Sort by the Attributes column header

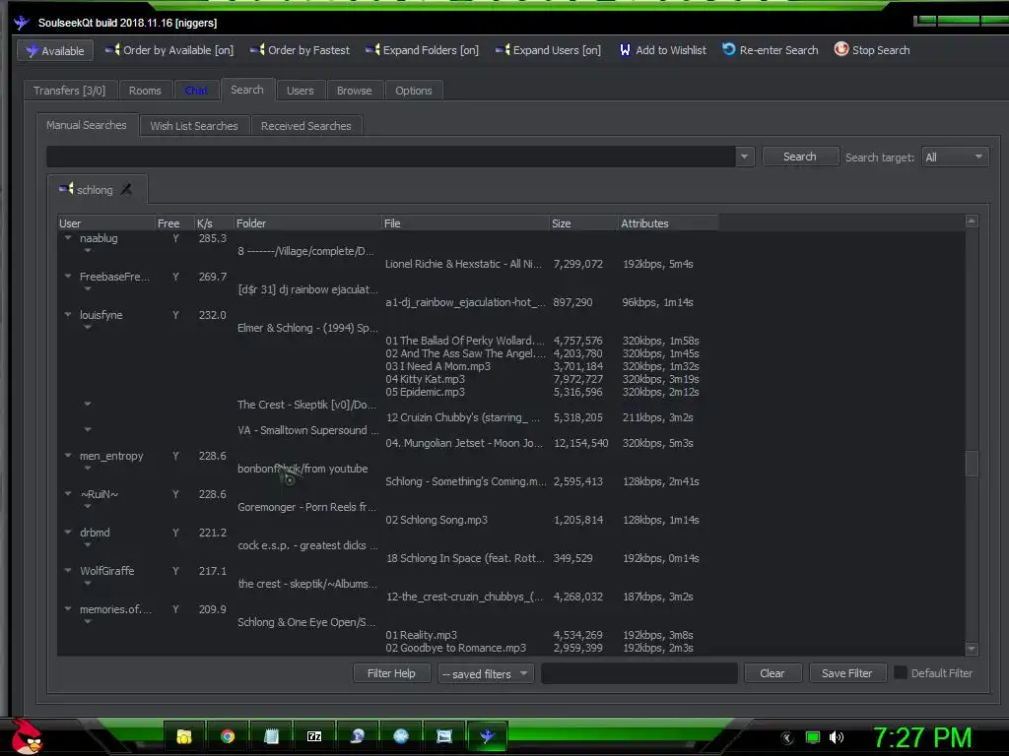click(x=668, y=223)
